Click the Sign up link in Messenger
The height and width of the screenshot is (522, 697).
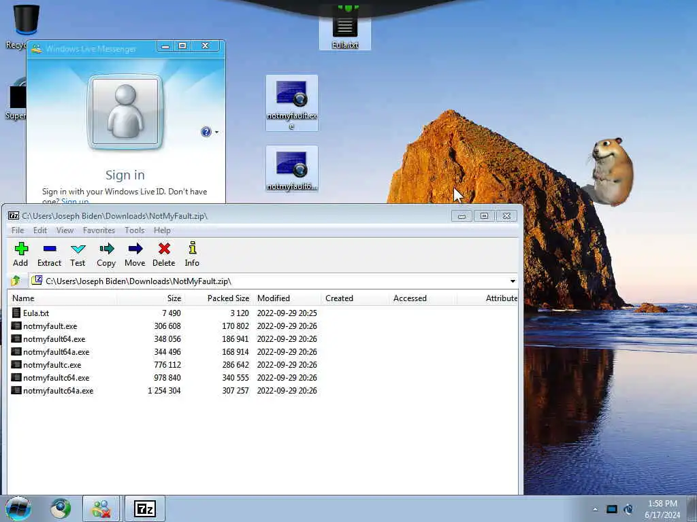(75, 201)
